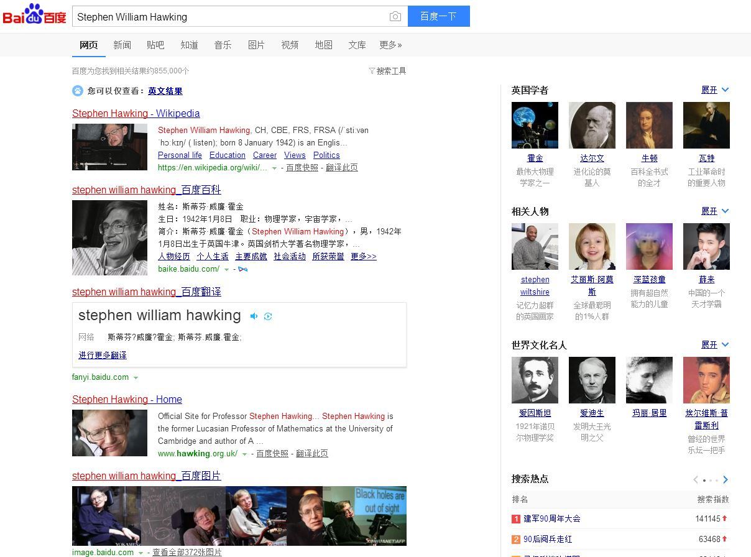Switch to the 图片 search tab
The image size is (751, 557).
pyautogui.click(x=256, y=44)
